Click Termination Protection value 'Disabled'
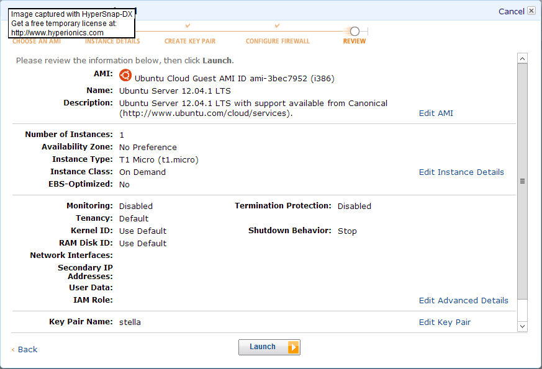 355,206
